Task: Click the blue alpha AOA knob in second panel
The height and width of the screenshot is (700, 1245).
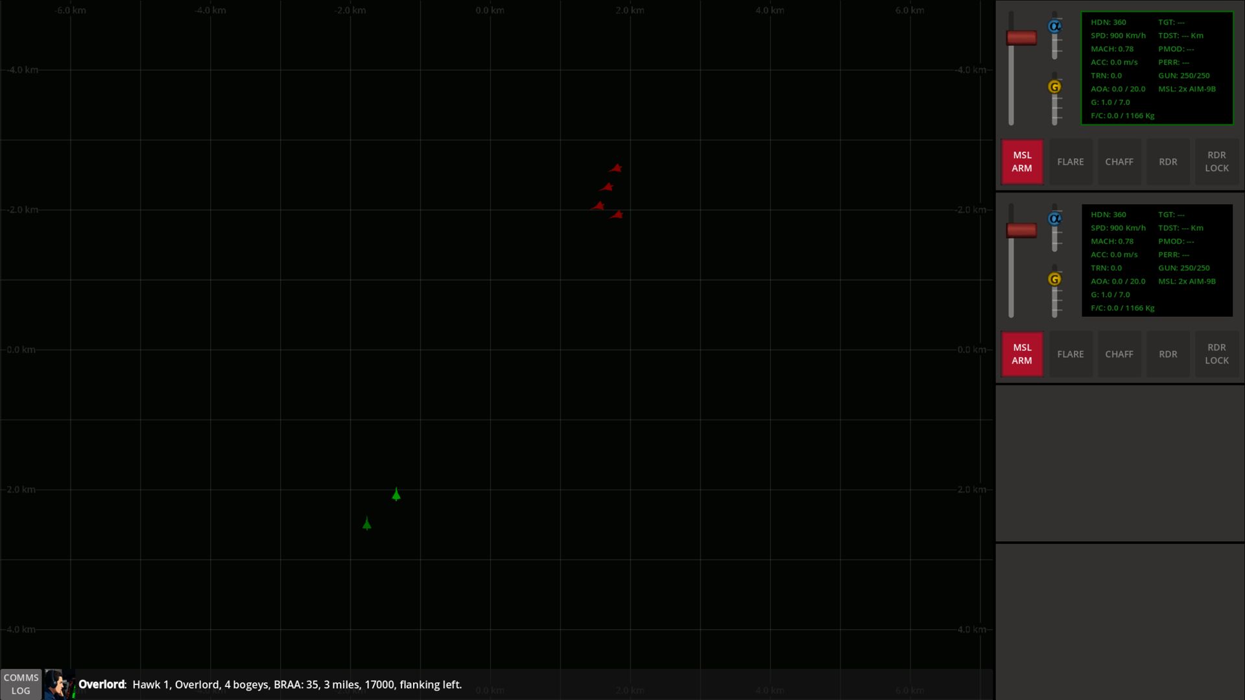Action: click(1055, 218)
